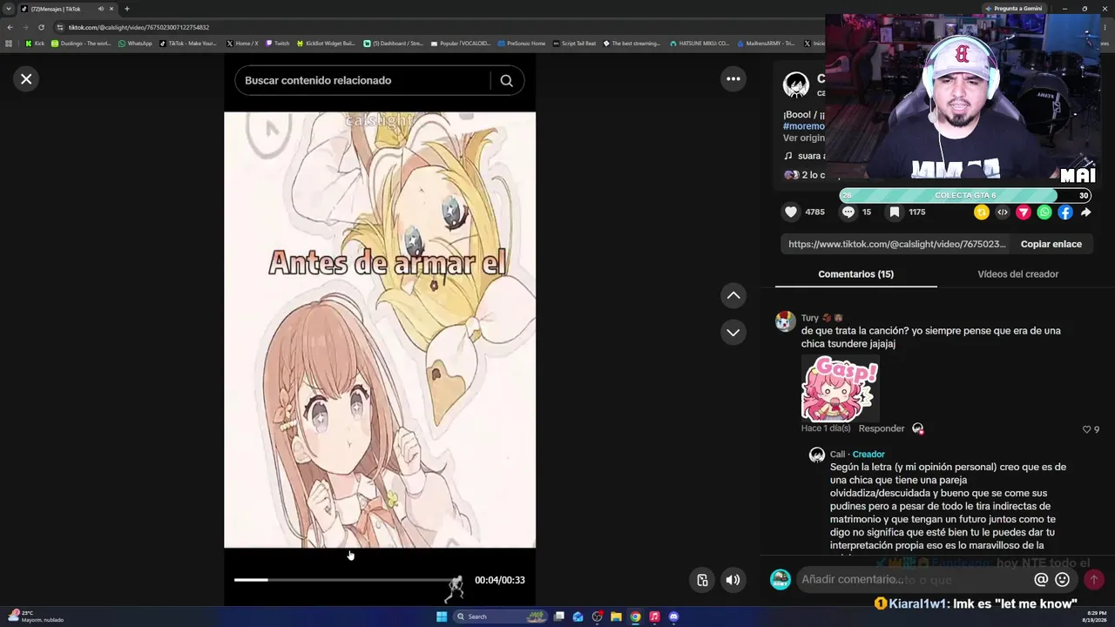Insert a mention with the @ icon
This screenshot has width=1115, height=627.
(1041, 579)
